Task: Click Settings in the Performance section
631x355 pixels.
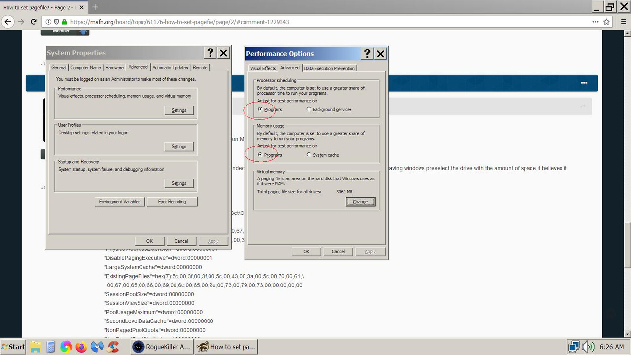Action: [179, 110]
